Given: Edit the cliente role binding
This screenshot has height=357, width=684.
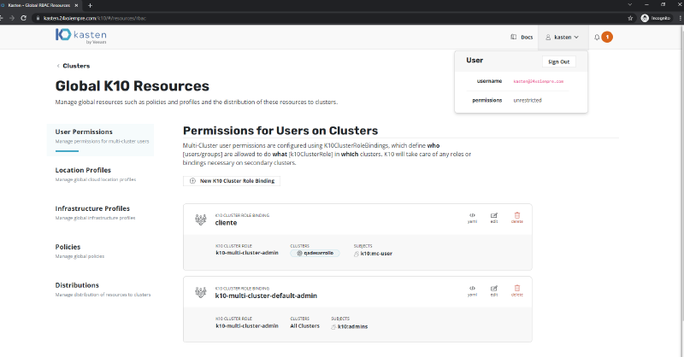Looking at the screenshot, I should (494, 218).
